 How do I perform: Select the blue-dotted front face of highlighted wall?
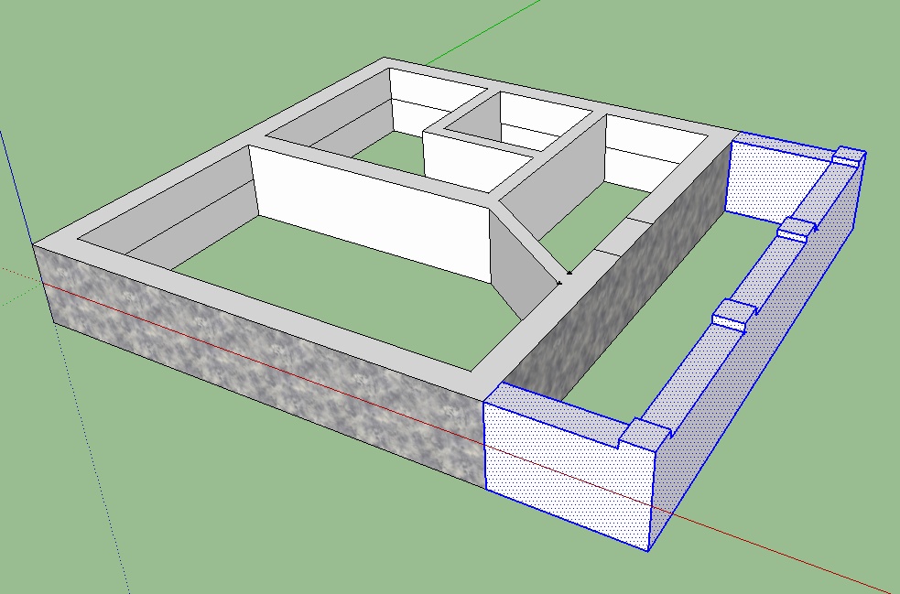569,474
